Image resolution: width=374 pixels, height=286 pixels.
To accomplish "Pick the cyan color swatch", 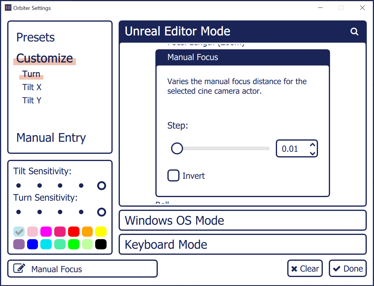I will (x=46, y=244).
